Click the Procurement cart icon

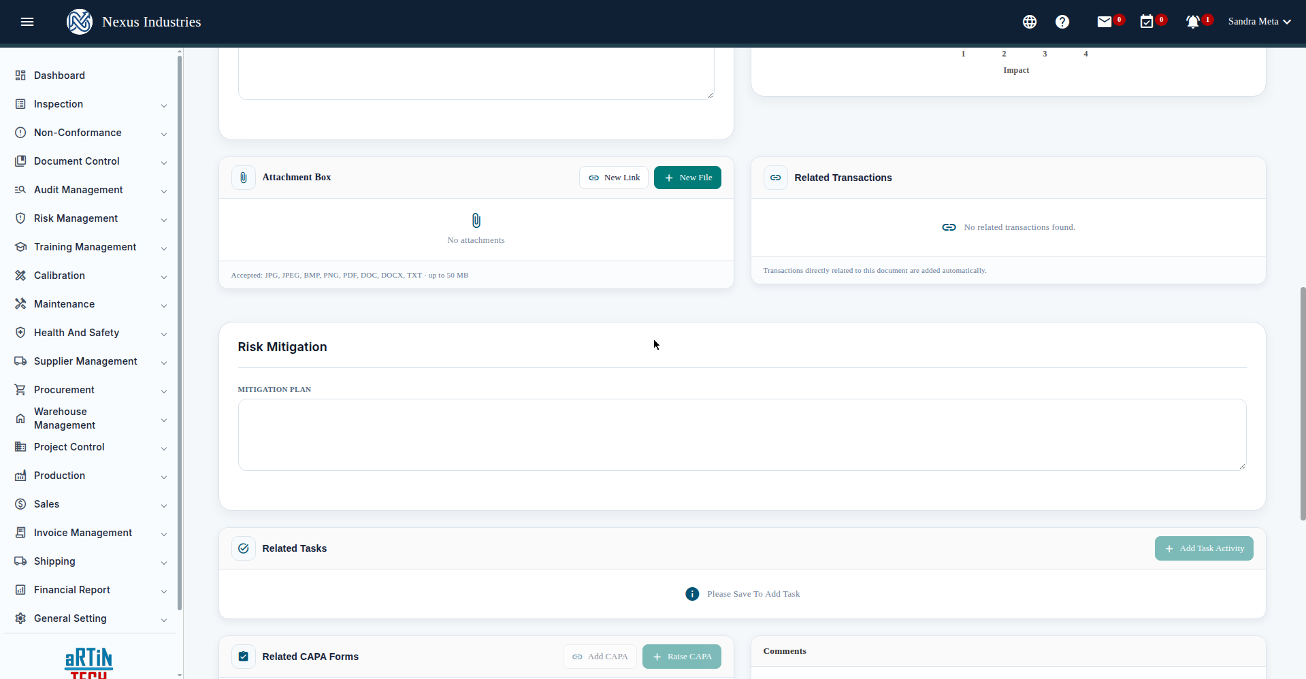(x=20, y=390)
